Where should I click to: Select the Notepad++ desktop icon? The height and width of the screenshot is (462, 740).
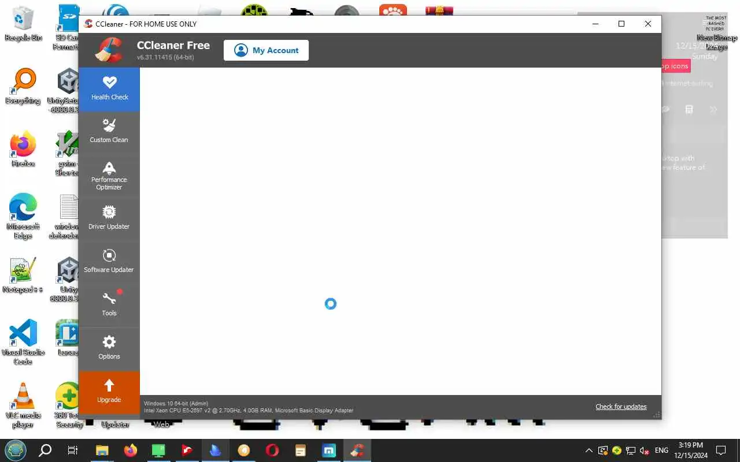(x=23, y=275)
